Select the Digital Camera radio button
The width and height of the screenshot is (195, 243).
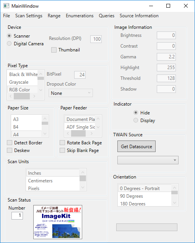tap(9, 43)
